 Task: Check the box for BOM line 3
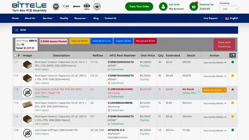[x=15, y=89]
